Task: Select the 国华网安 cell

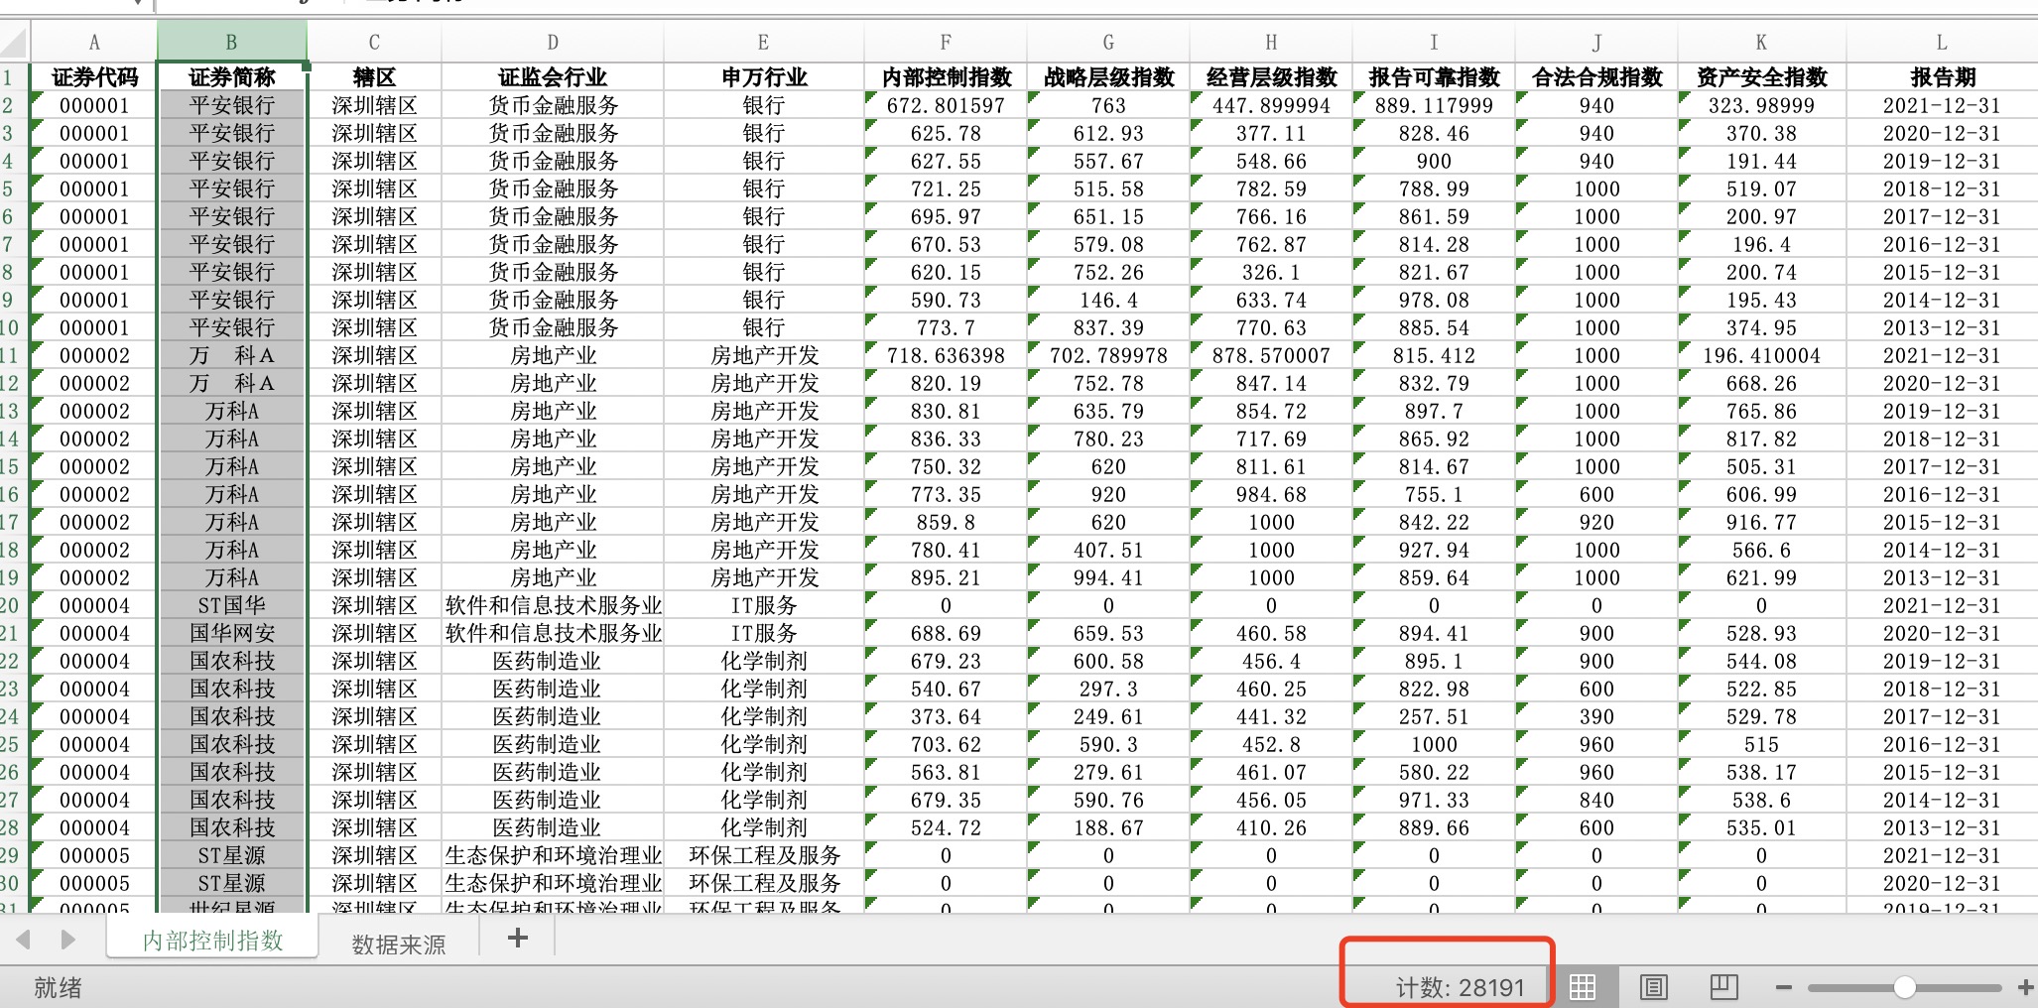Action: click(x=231, y=633)
